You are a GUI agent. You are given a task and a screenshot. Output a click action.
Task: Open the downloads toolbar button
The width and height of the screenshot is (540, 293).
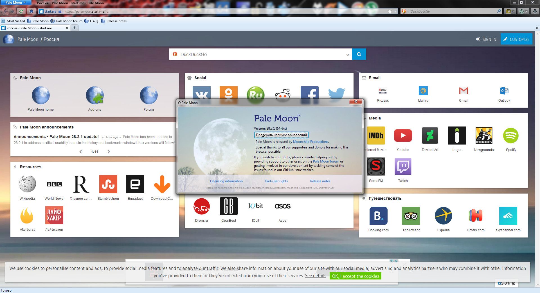click(x=535, y=11)
